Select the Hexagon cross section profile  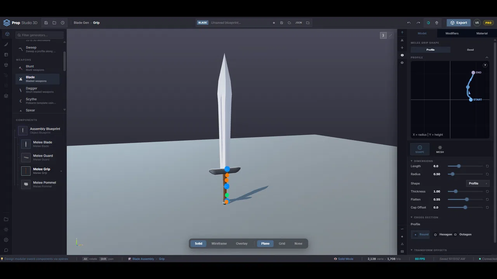point(443,234)
